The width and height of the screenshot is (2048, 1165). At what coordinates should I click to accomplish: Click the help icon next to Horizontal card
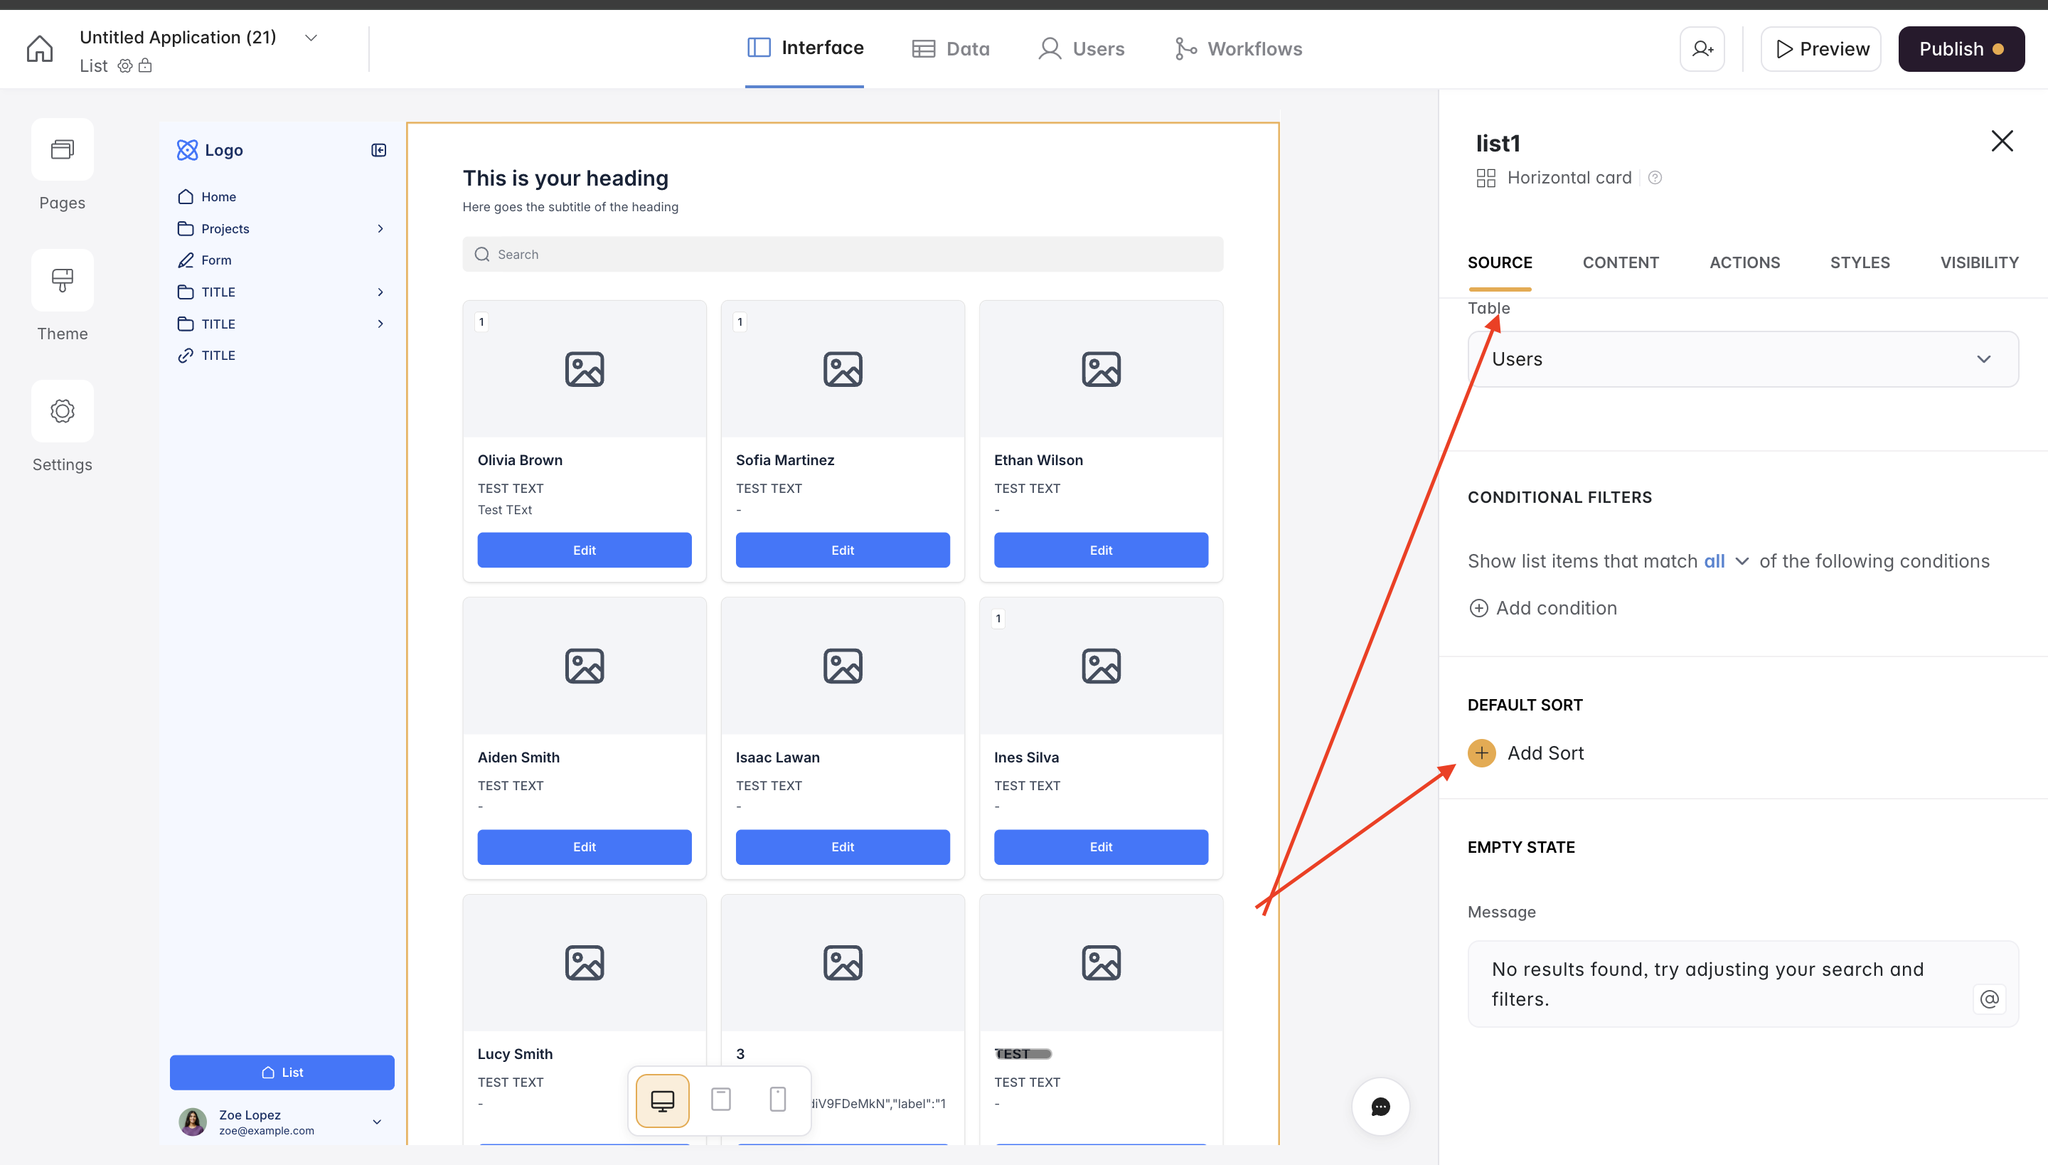pos(1655,178)
